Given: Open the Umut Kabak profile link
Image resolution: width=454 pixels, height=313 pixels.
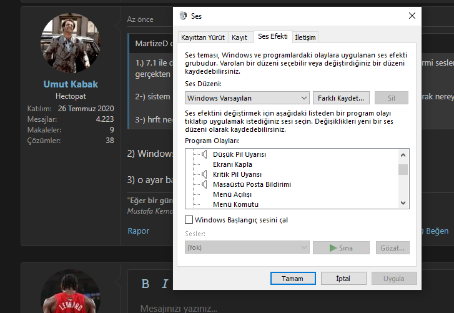Looking at the screenshot, I should [x=71, y=84].
